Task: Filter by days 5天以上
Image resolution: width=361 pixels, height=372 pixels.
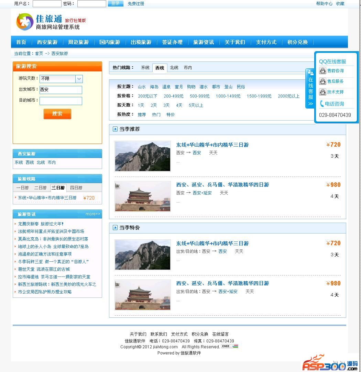Action: click(196, 105)
